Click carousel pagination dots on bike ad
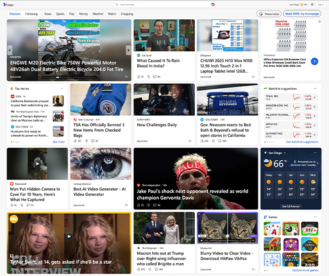Screen dimensions: 329x276 pyautogui.click(x=69, y=78)
